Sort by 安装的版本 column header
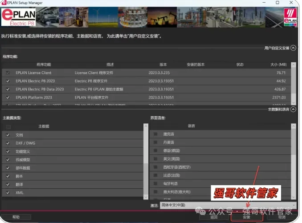The width and height of the screenshot is (302, 223). tap(196, 65)
